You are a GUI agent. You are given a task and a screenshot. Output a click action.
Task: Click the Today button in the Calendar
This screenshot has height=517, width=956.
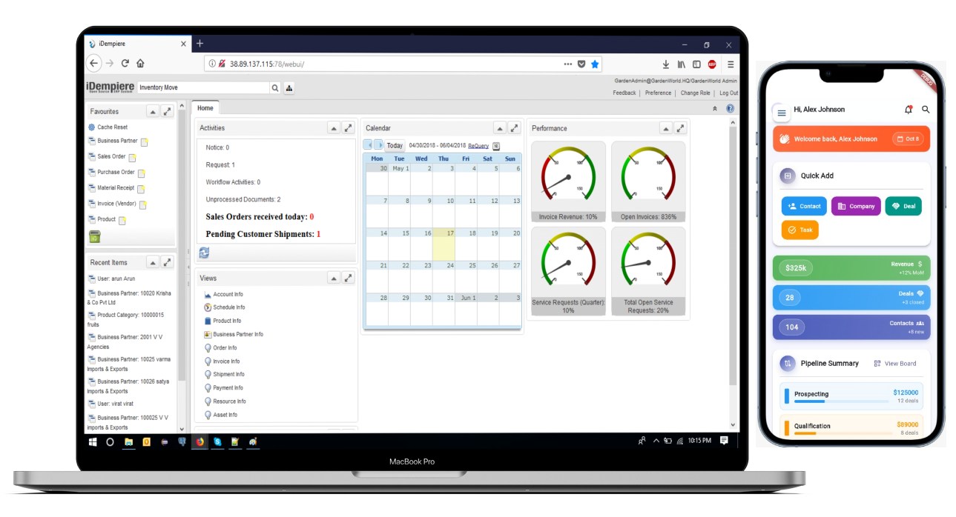(x=395, y=145)
